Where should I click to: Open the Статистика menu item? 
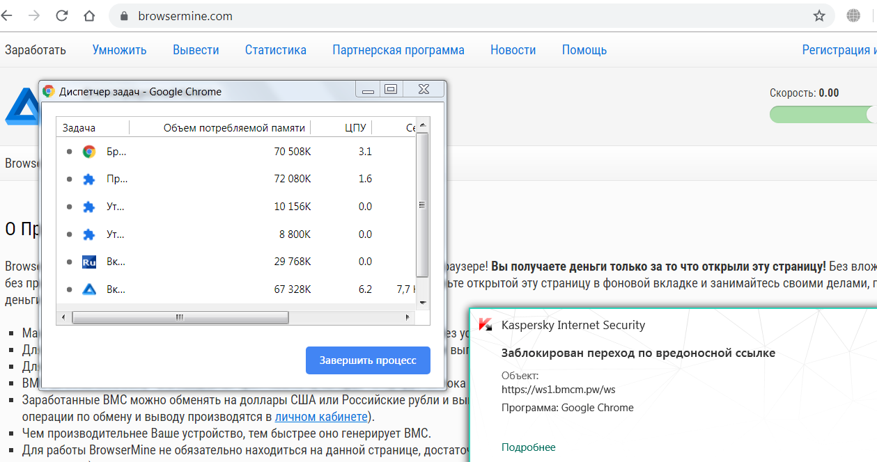[x=275, y=50]
